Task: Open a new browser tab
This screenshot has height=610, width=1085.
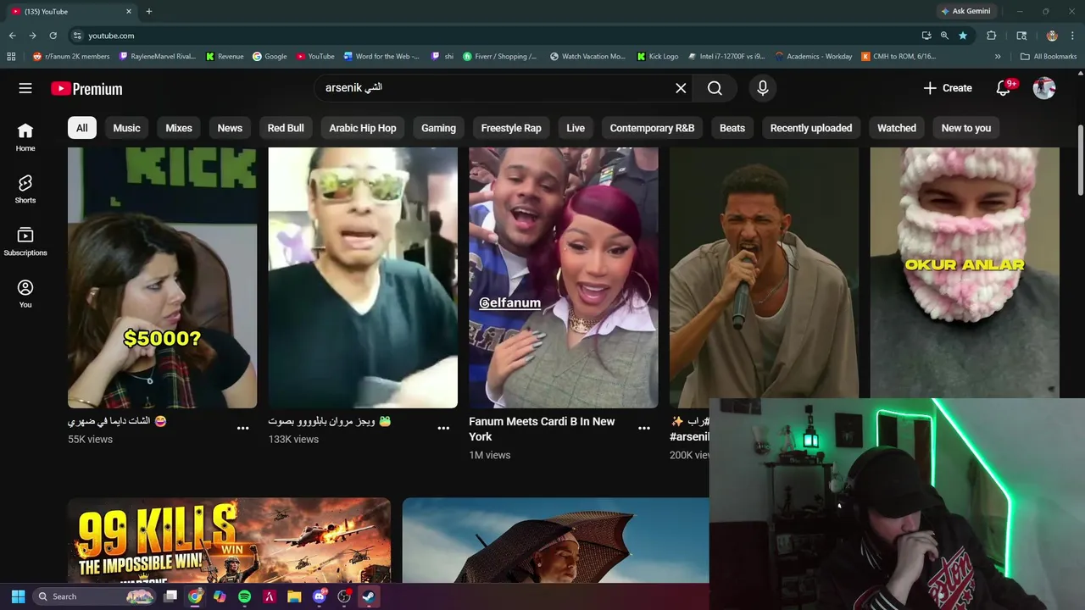Action: point(148,11)
